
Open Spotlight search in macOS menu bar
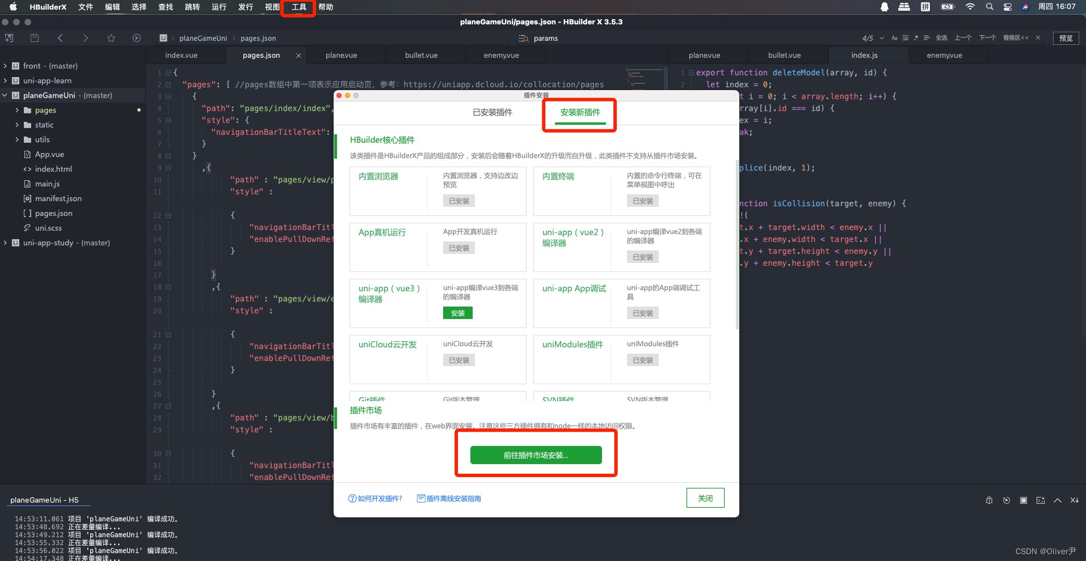[990, 7]
